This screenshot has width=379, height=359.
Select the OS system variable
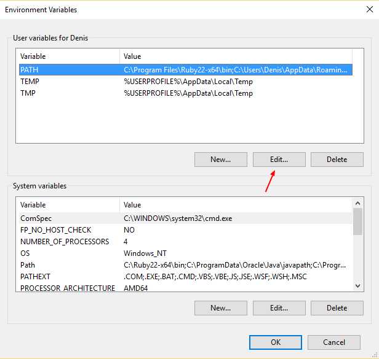point(25,253)
